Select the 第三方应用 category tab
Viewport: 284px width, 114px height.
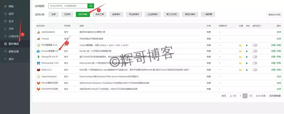pos(171,14)
